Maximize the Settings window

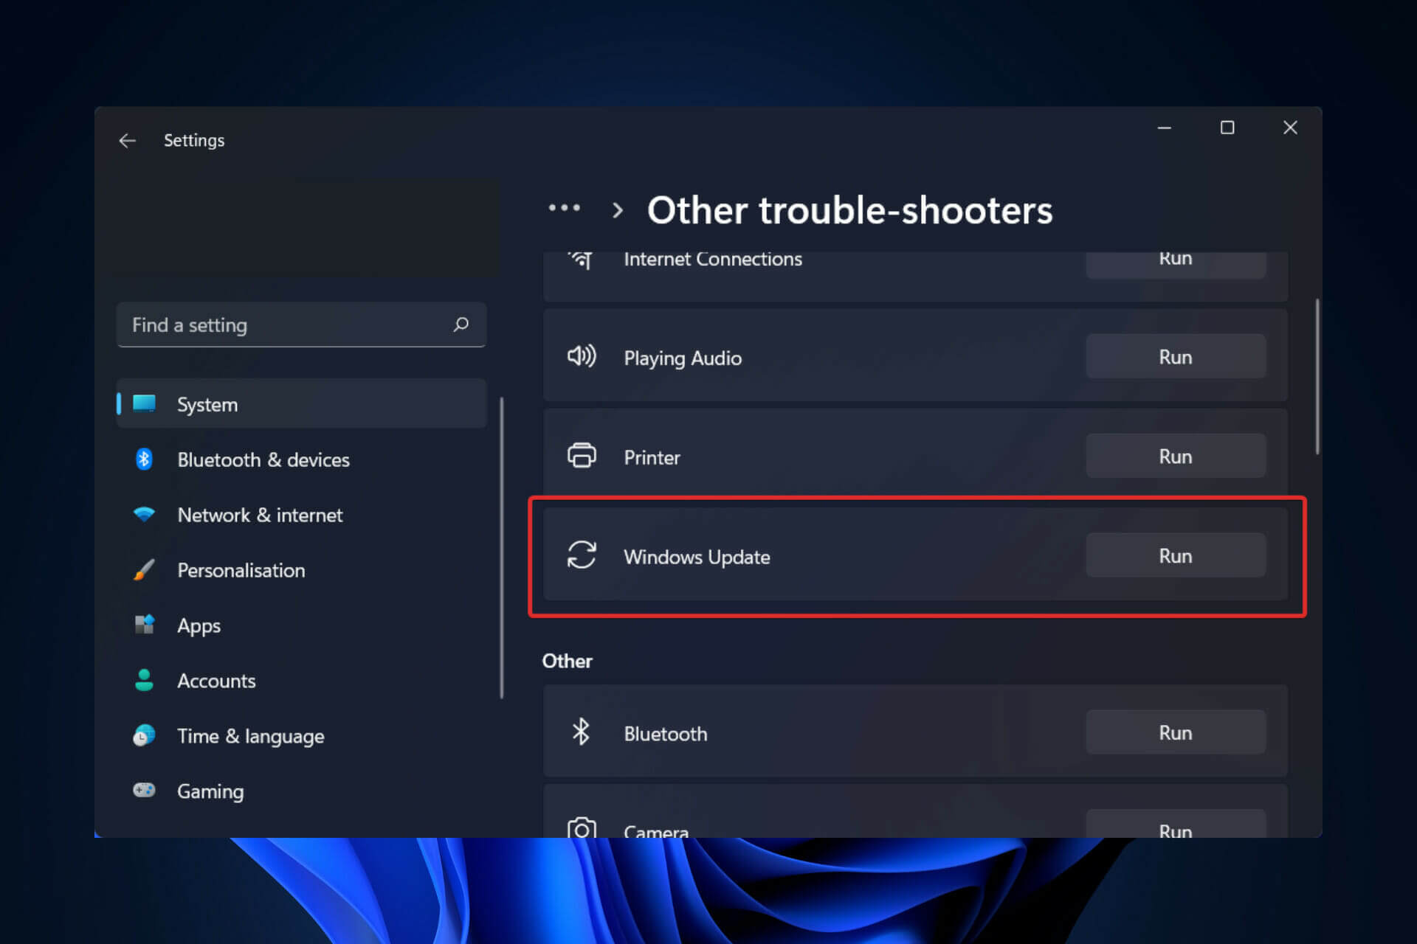click(1227, 128)
